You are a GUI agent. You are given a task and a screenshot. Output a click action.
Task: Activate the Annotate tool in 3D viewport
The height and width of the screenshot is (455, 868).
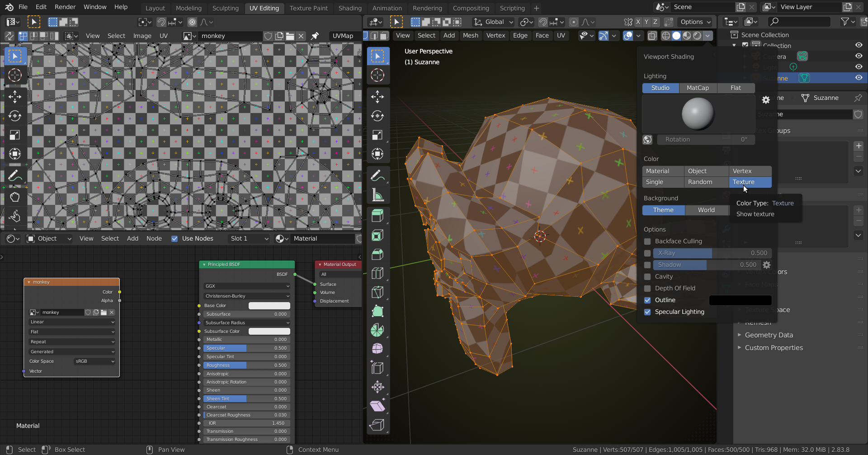coord(377,175)
